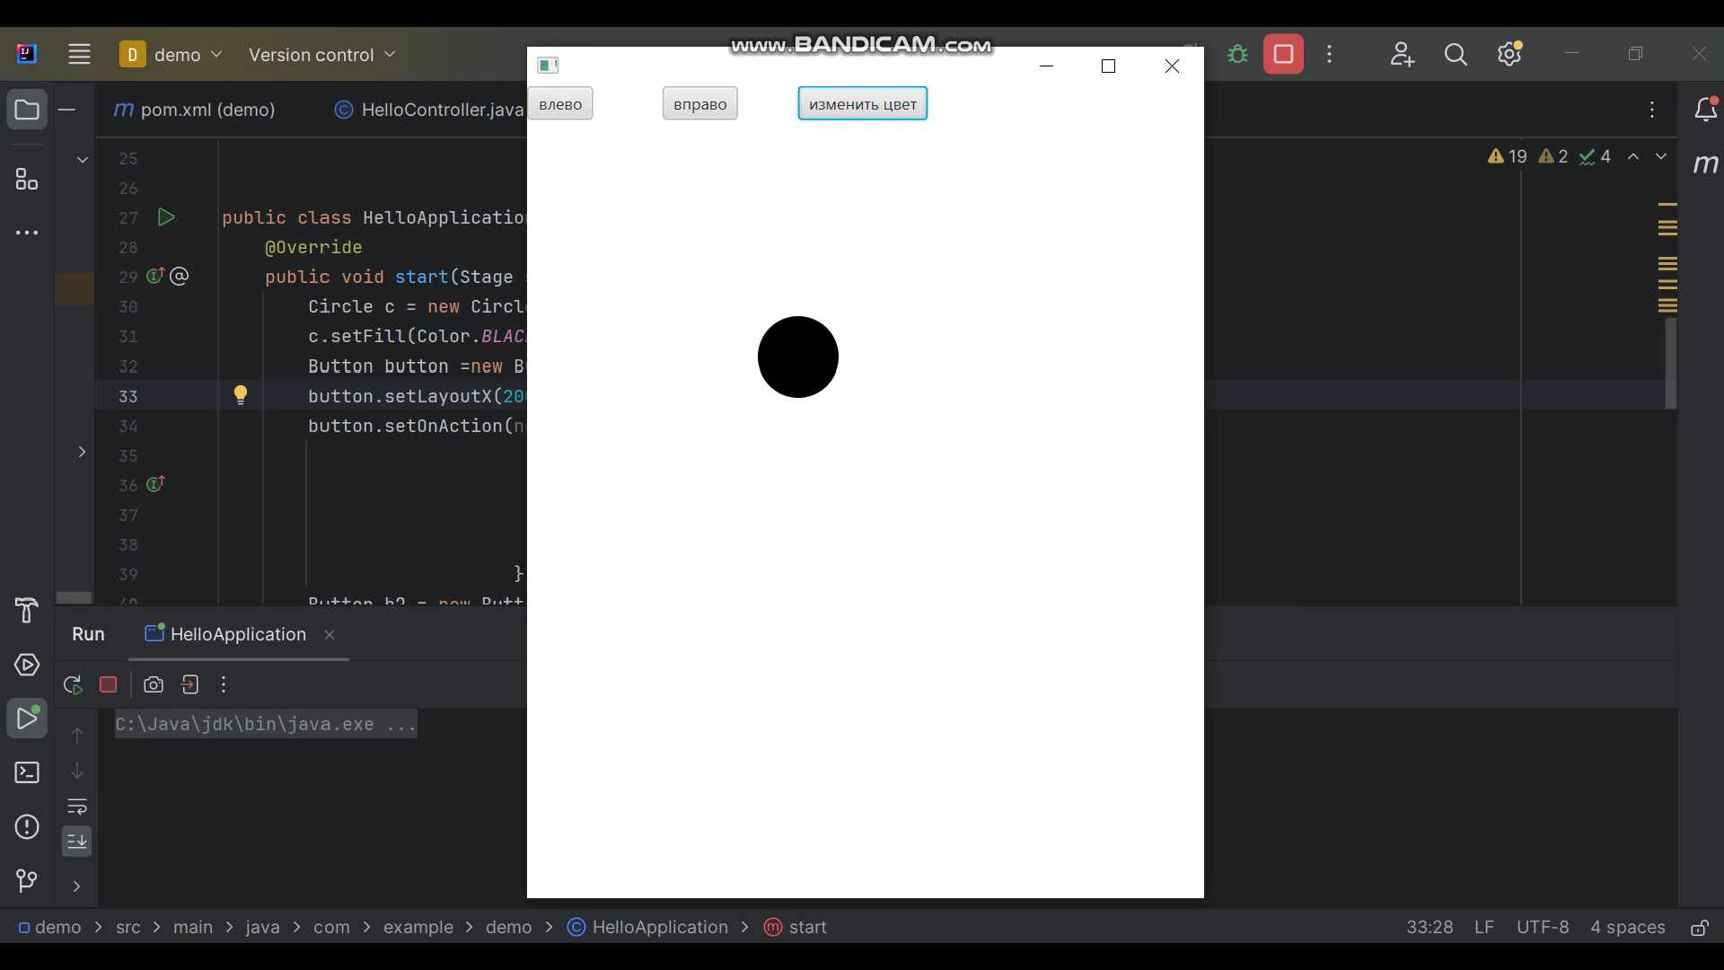
Task: Toggle scroll to end in Run console
Action: click(x=77, y=842)
